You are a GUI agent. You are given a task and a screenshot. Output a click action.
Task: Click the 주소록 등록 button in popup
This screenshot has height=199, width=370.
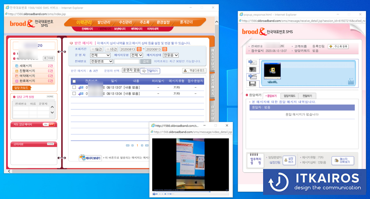(x=338, y=46)
